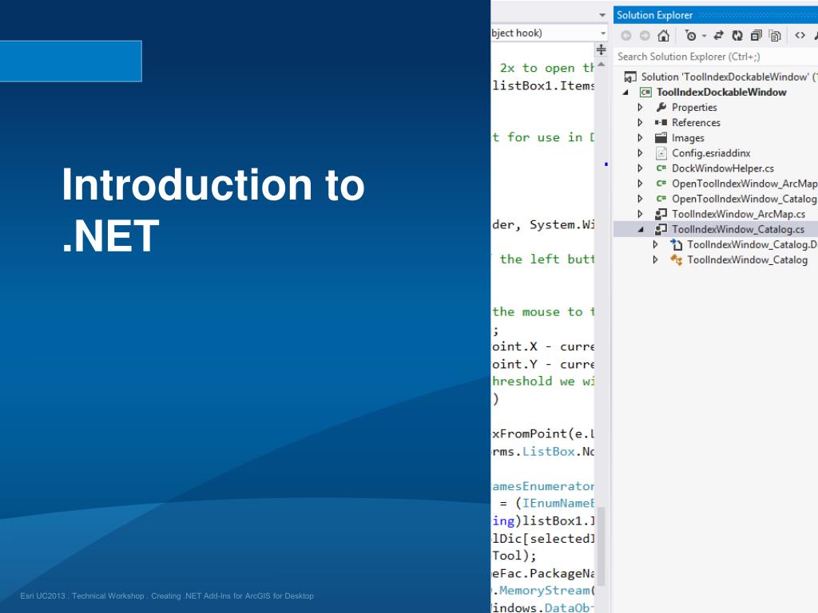Screen dimensions: 818x613
Task: Click the editor vertical scrollbar thumb
Action: [601, 546]
